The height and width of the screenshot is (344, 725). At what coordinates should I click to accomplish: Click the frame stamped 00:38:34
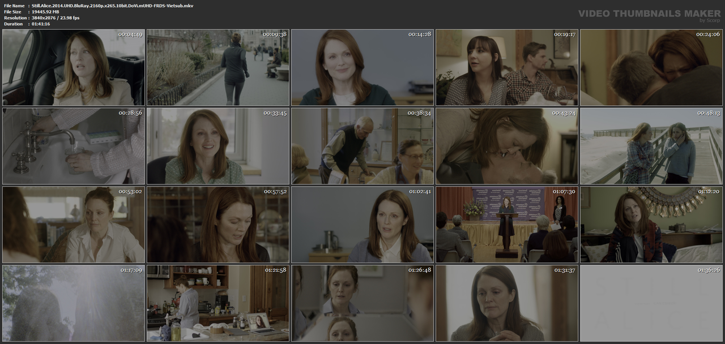(x=362, y=146)
